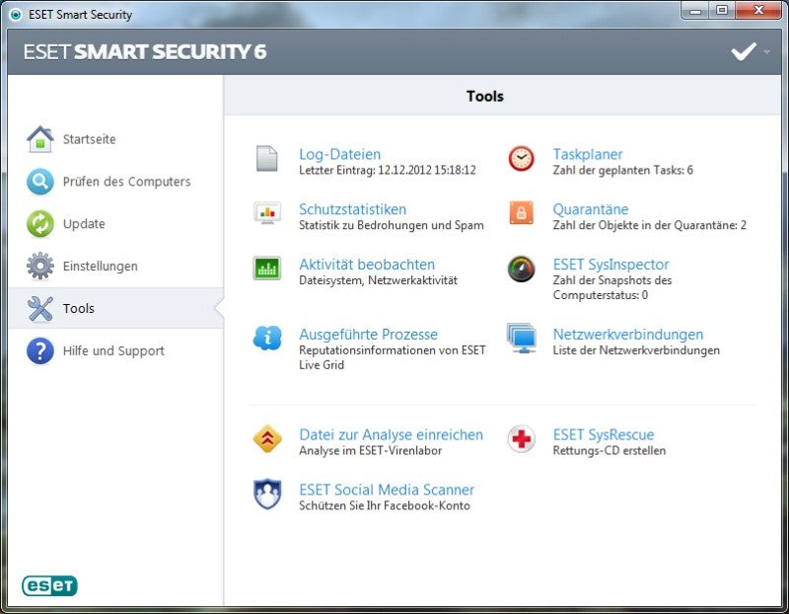
Task: Close the ESET Smart Security window
Action: click(758, 11)
